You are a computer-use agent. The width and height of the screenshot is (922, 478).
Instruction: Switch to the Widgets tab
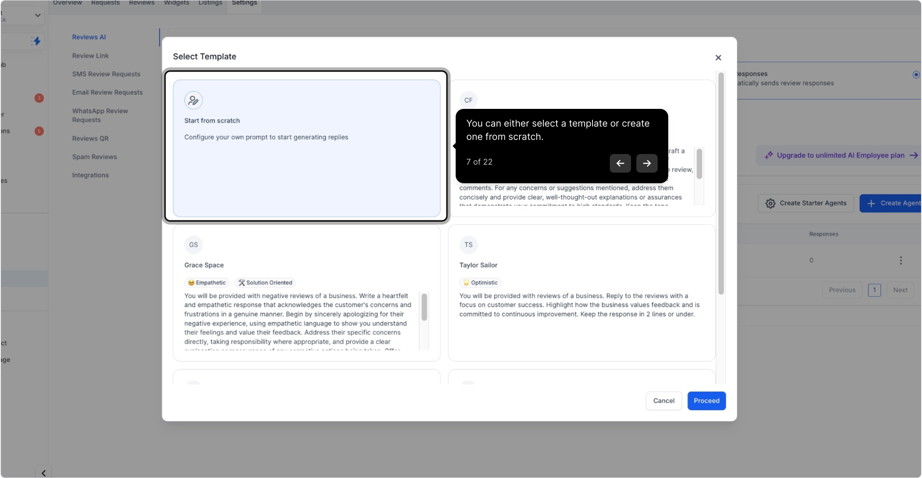coord(176,3)
